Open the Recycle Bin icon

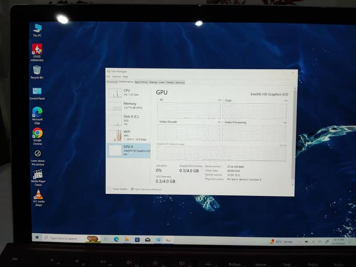[37, 71]
